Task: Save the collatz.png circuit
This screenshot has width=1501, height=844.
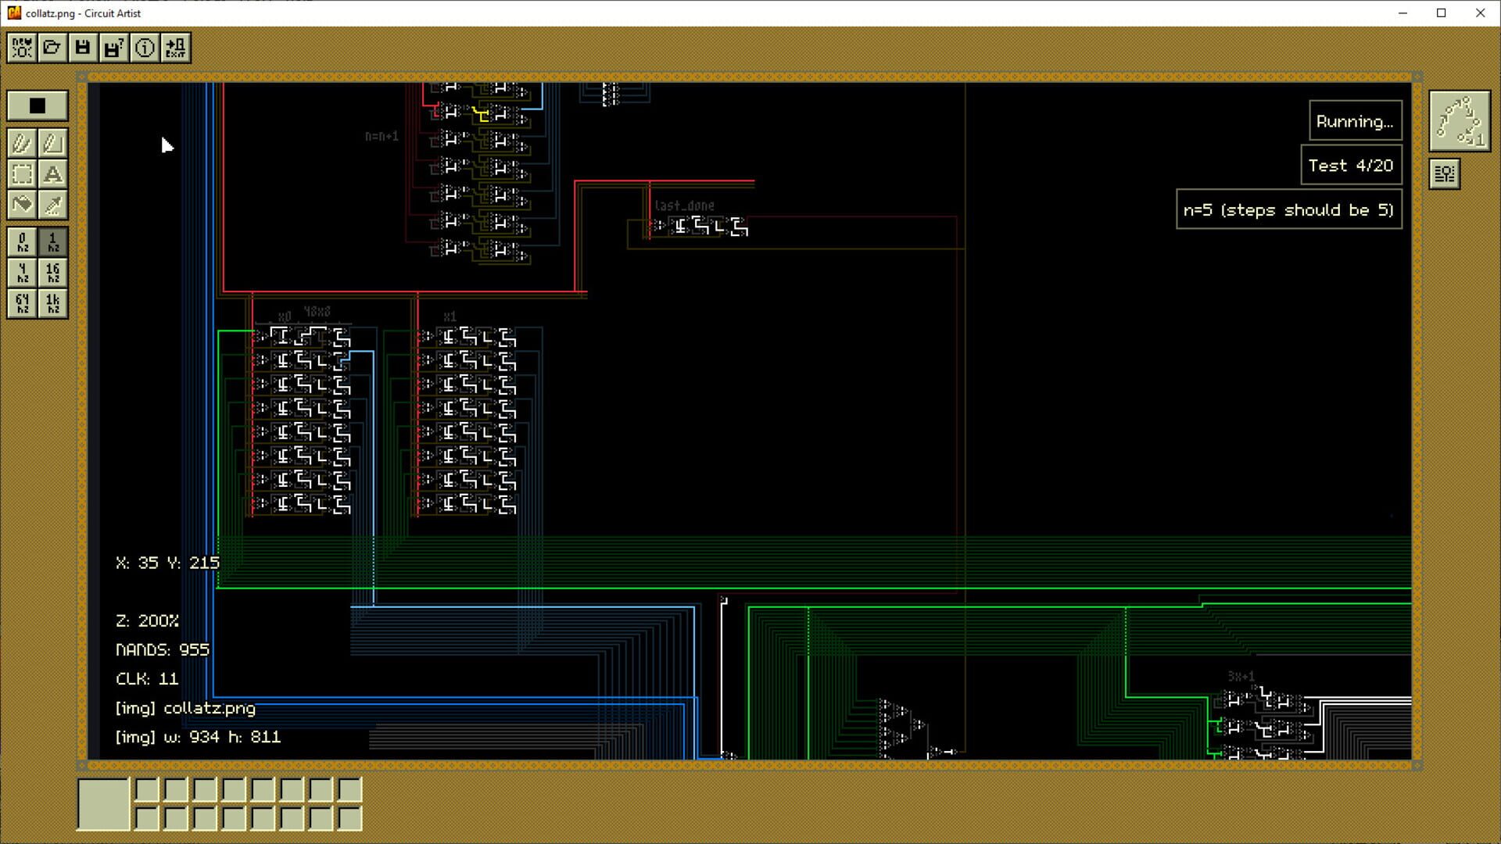Action: [x=83, y=48]
